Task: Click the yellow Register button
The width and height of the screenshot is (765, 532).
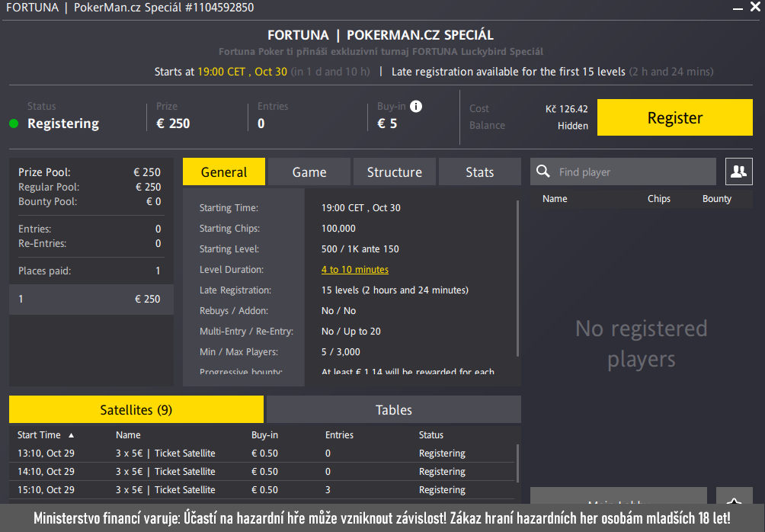Action: click(x=674, y=117)
